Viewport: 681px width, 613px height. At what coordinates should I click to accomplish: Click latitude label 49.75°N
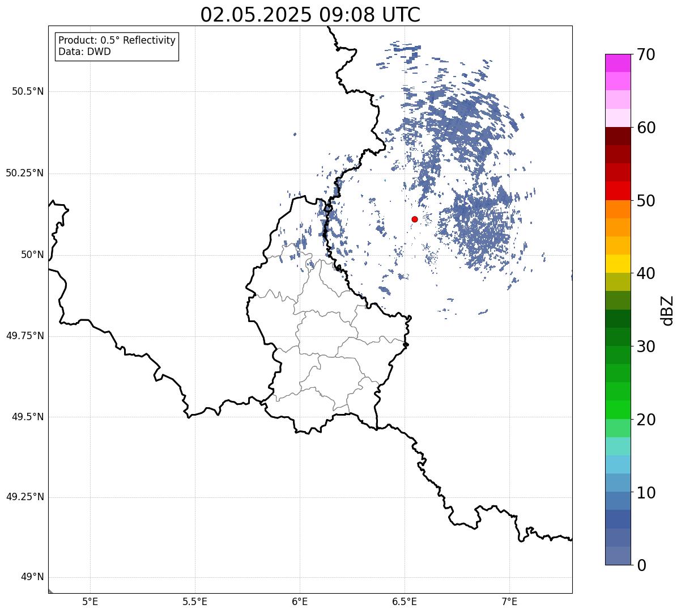[x=24, y=336]
